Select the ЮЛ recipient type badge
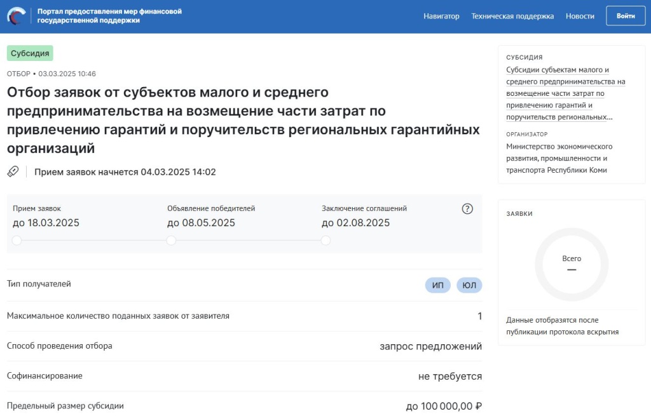The width and height of the screenshot is (651, 416). (x=469, y=285)
